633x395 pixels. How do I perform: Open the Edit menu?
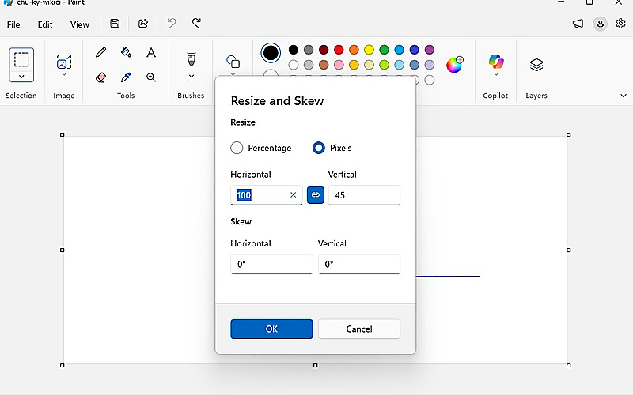click(45, 24)
